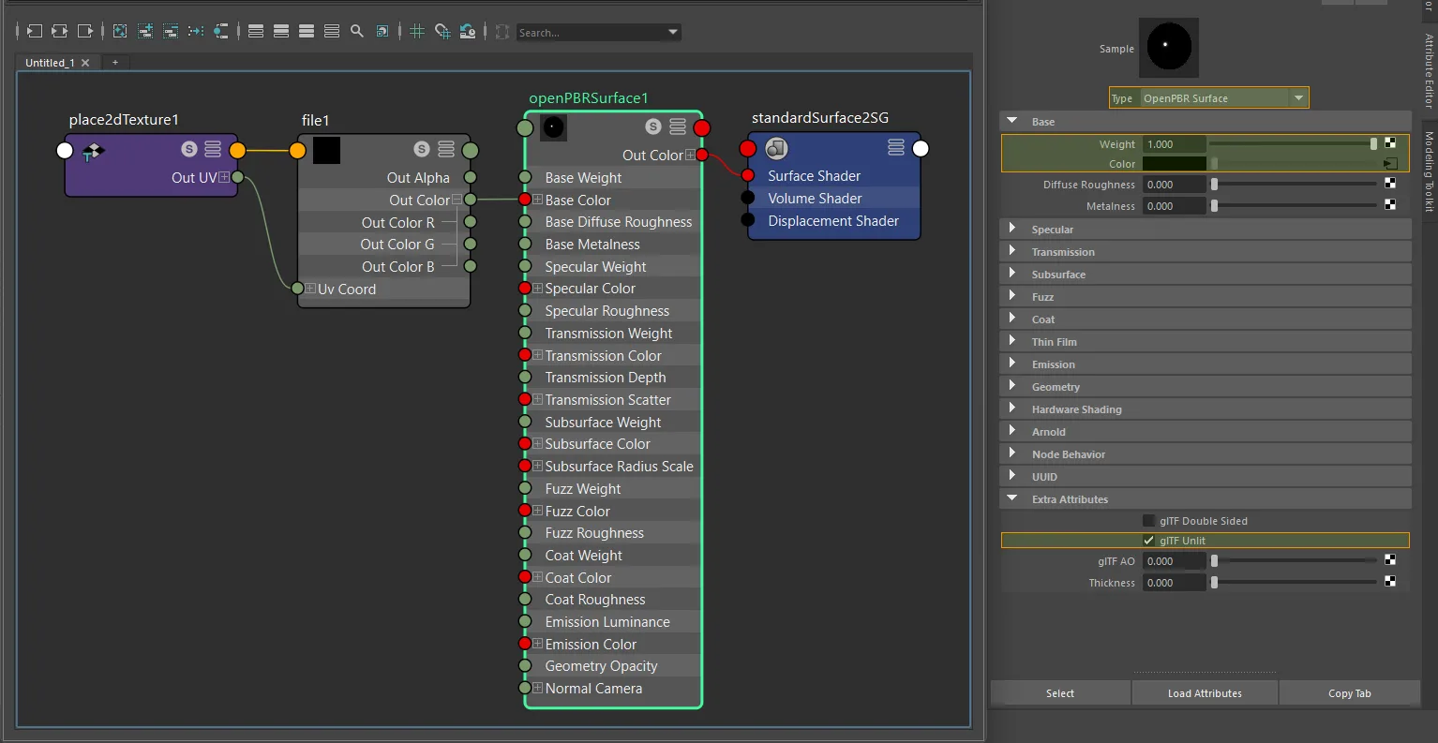Open the Modeling Toolkit side tab
1438x743 pixels.
(x=1429, y=171)
